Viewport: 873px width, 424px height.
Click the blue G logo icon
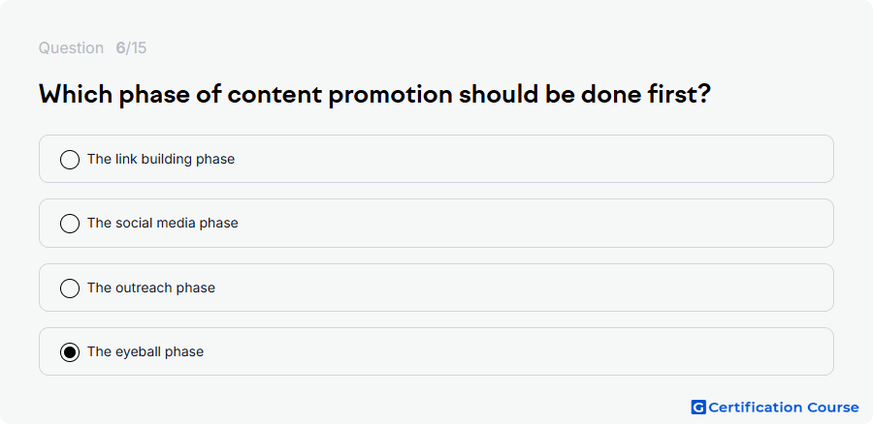698,408
